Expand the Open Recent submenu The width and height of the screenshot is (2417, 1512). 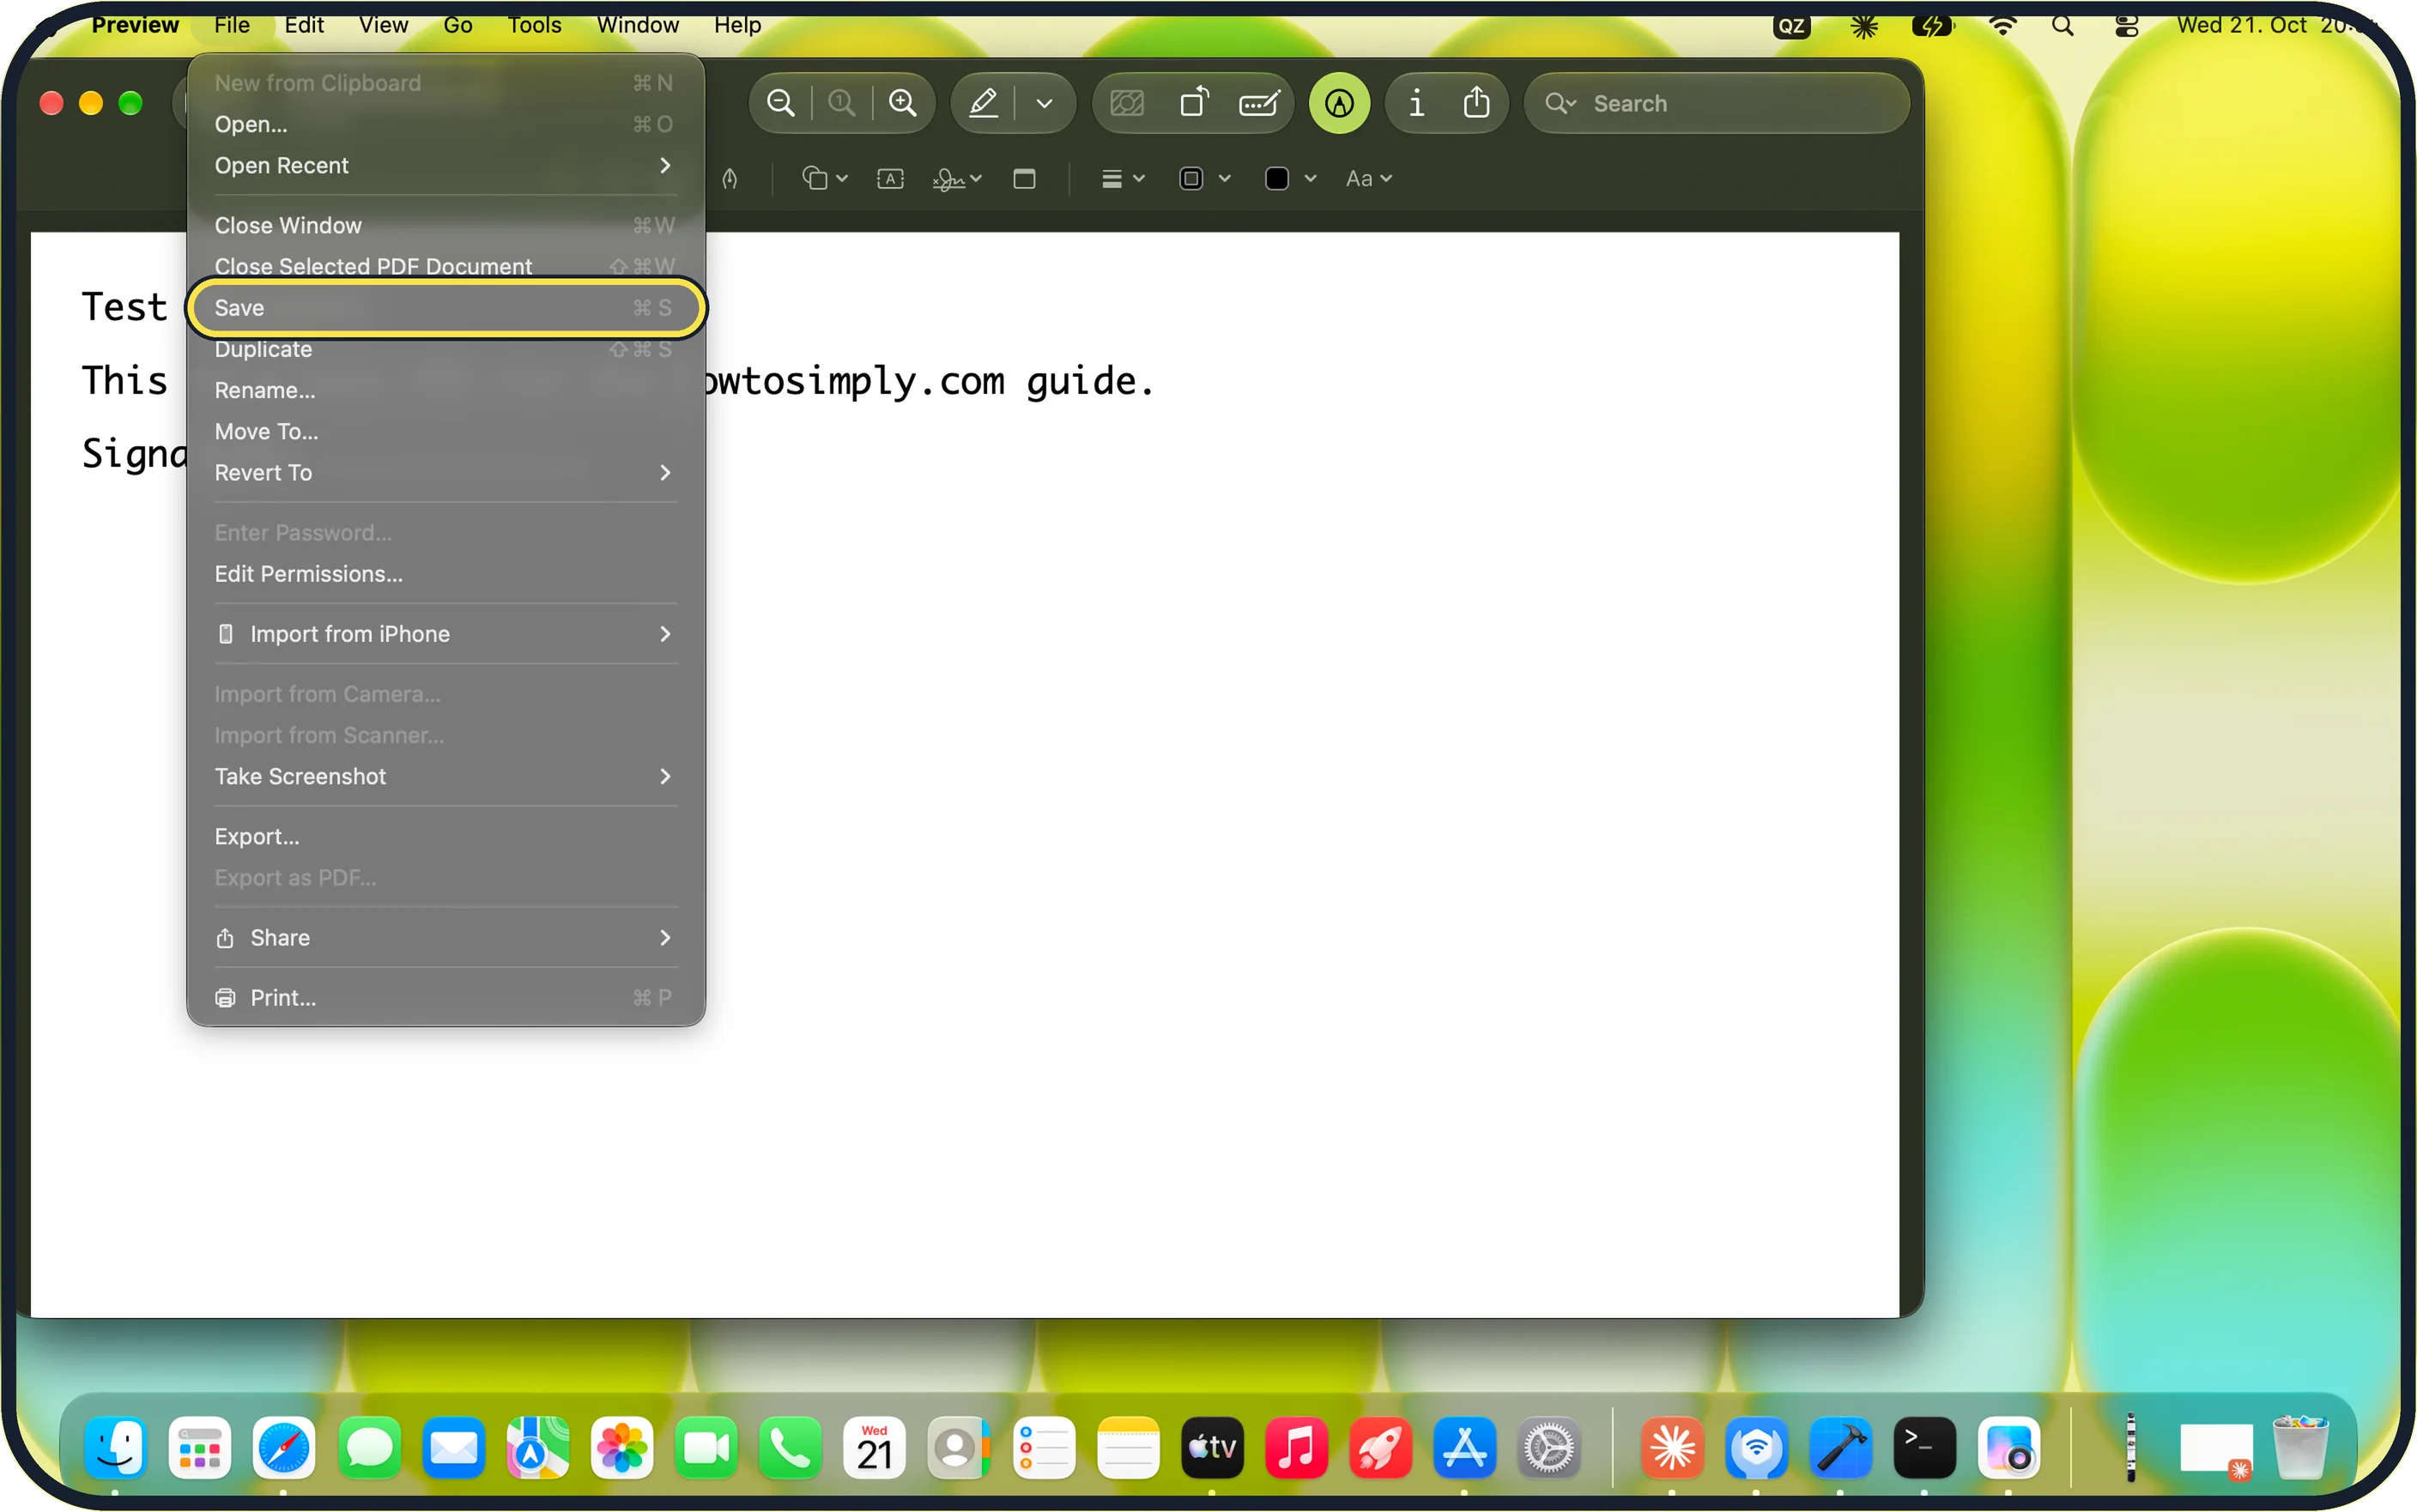pos(446,165)
